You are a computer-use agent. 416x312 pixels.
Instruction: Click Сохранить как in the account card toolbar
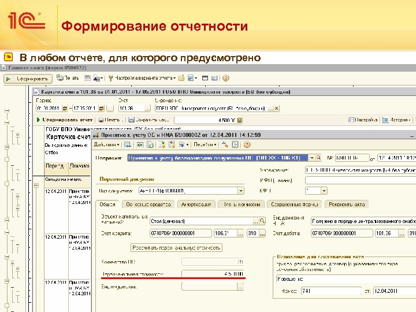click(x=149, y=120)
